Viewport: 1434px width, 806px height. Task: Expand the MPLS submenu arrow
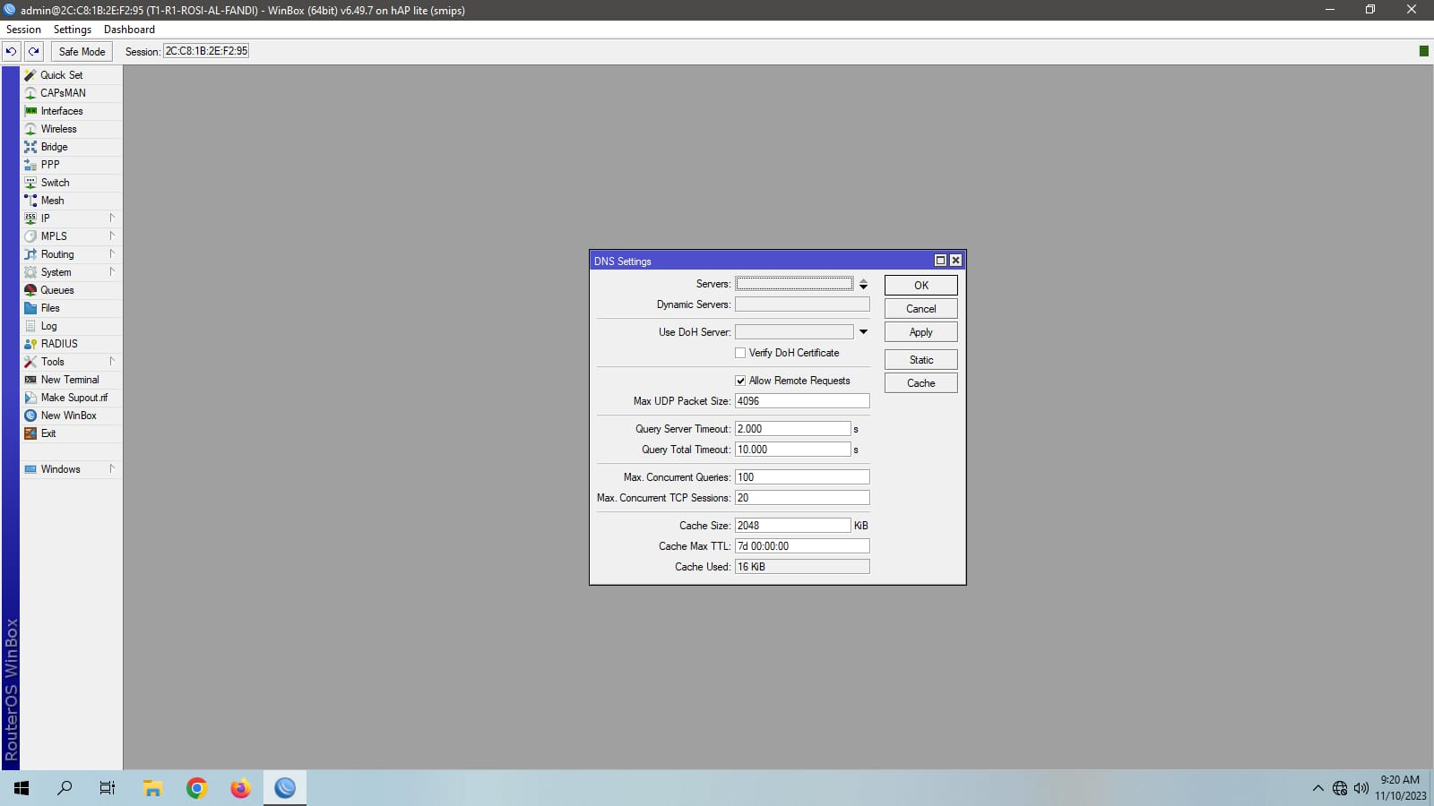(112, 236)
